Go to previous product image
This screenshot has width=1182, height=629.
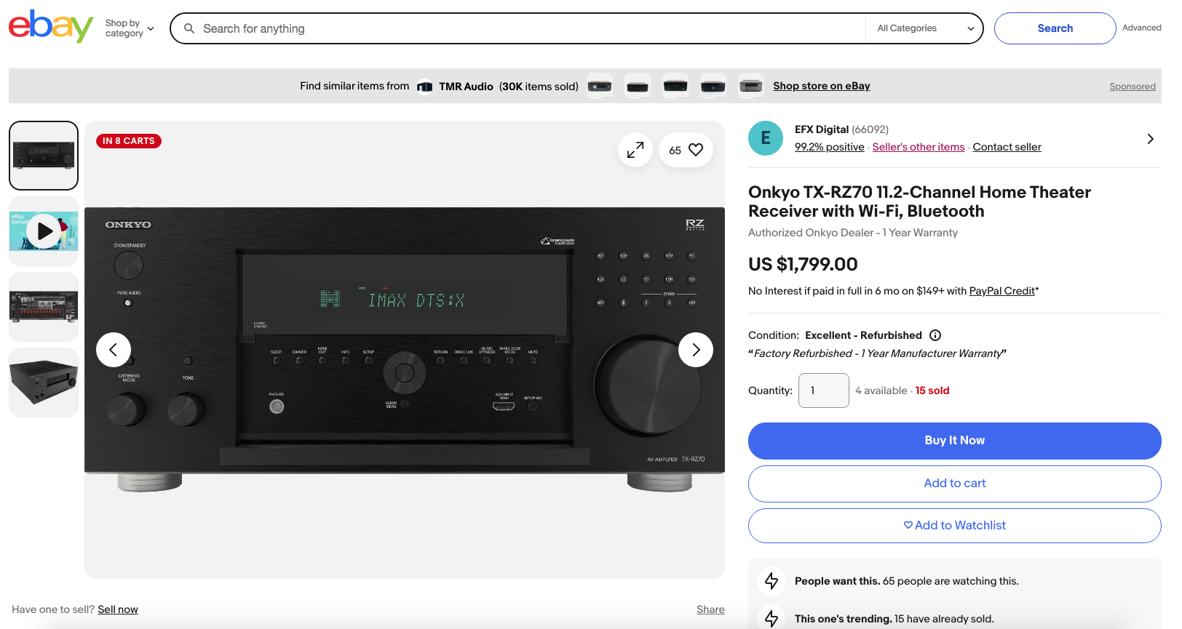[114, 350]
